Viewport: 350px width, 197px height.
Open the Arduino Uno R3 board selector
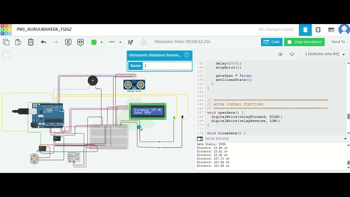(325, 54)
